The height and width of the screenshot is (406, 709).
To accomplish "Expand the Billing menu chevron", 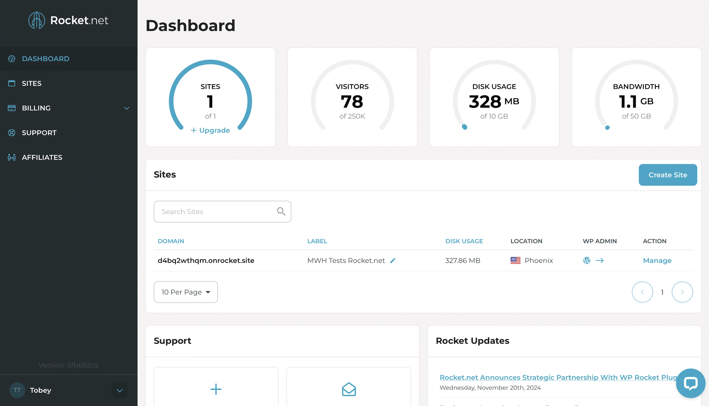I will [x=127, y=108].
